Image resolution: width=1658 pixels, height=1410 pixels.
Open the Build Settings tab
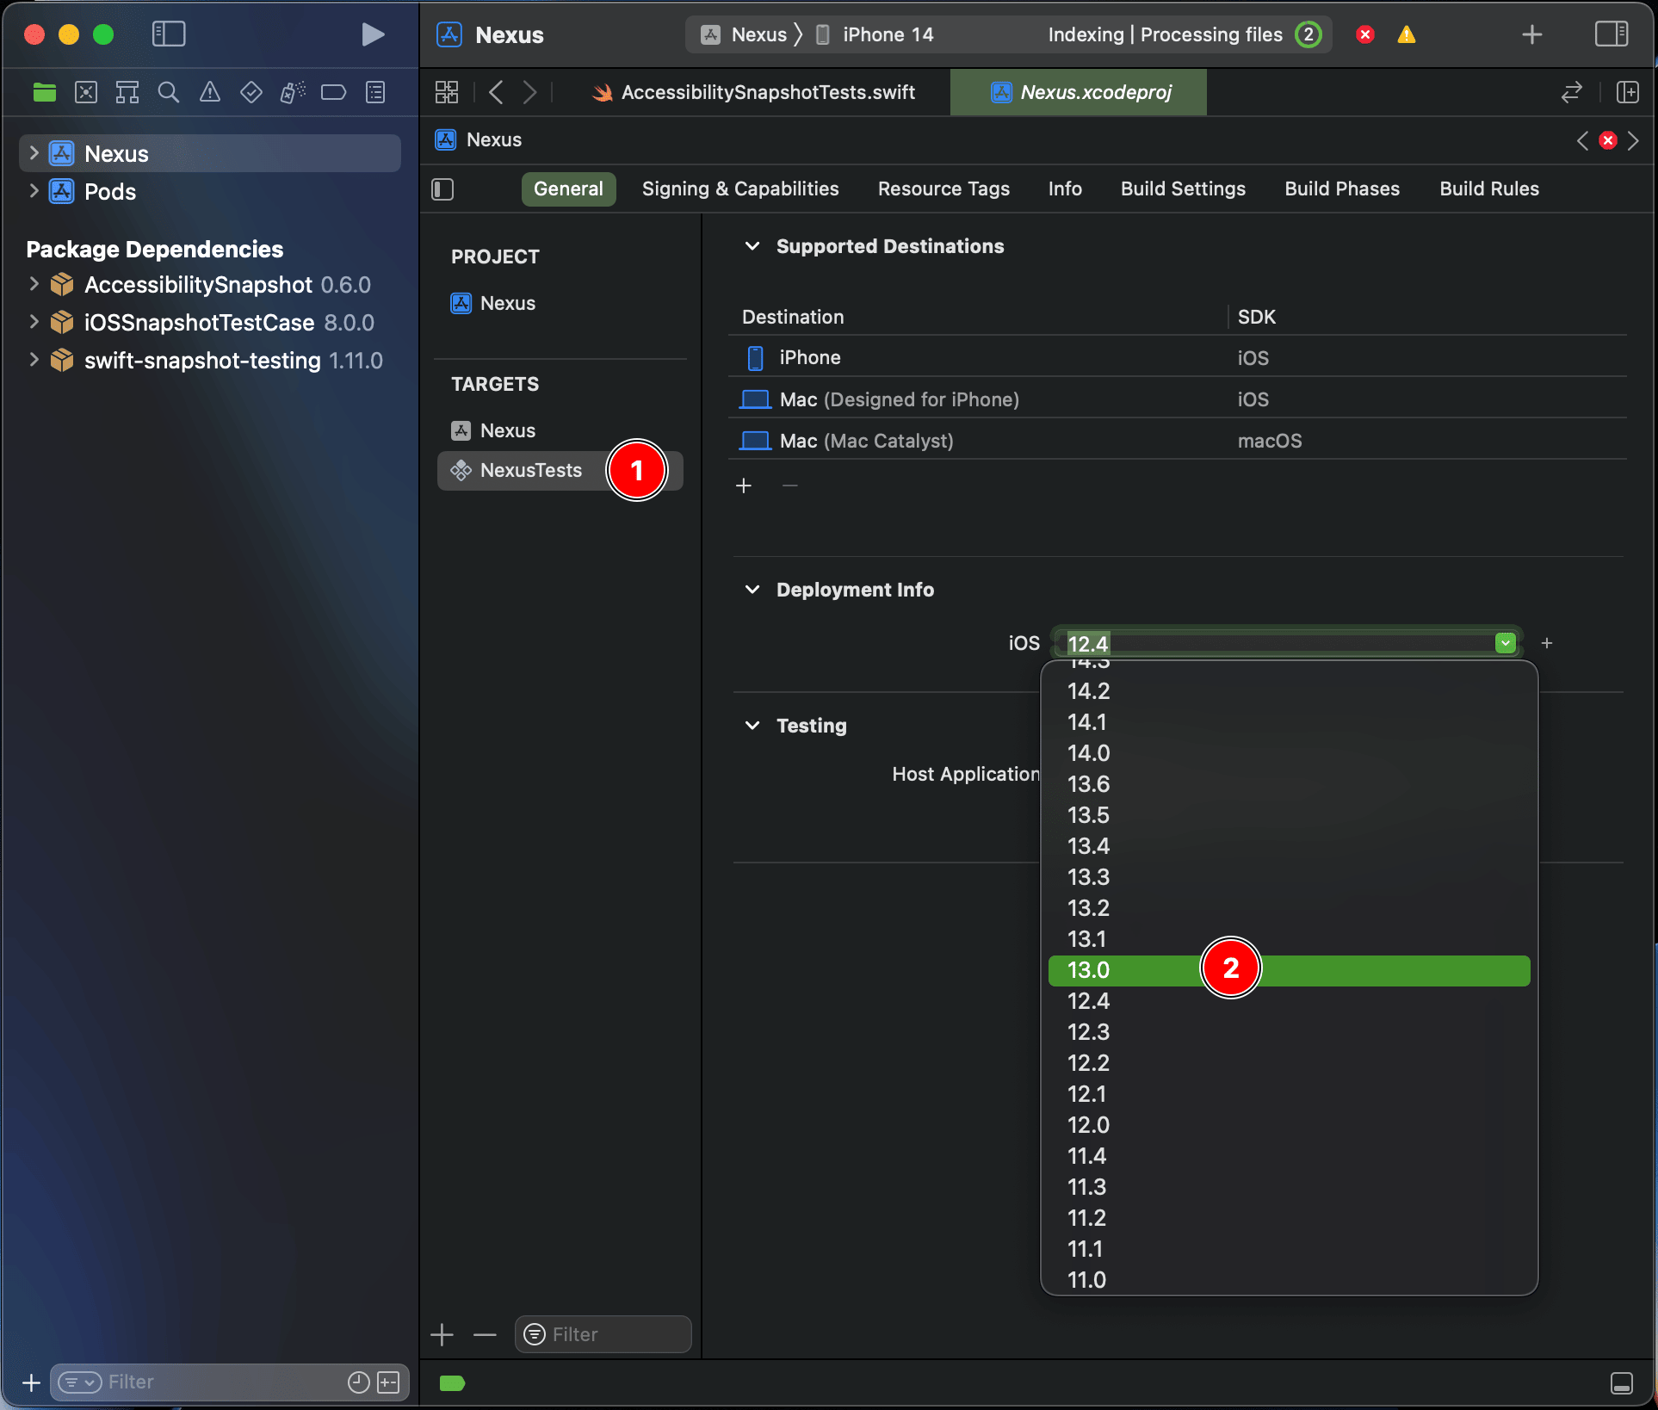(1182, 189)
